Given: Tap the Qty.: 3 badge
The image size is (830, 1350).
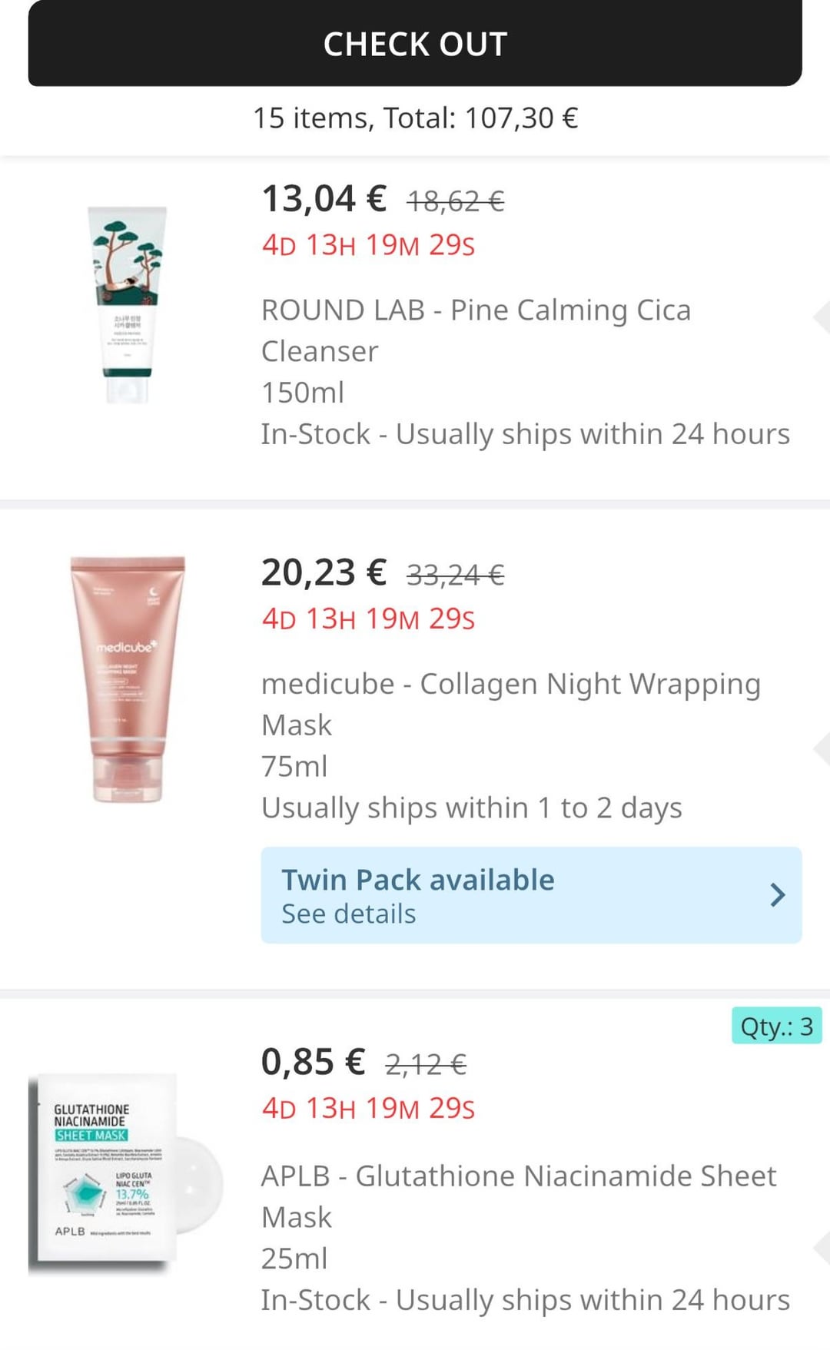Looking at the screenshot, I should [x=776, y=1027].
